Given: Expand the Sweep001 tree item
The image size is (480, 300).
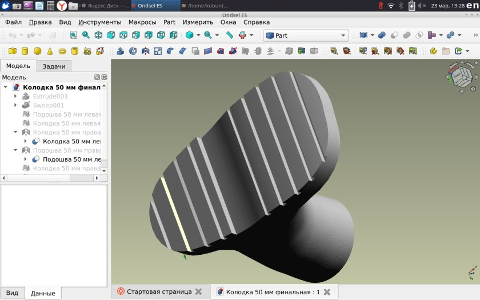Looking at the screenshot, I should pyautogui.click(x=15, y=105).
